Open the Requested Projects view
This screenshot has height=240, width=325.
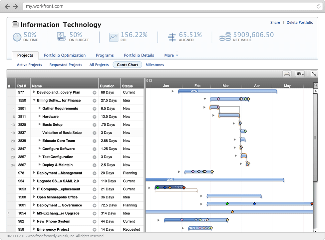coord(66,65)
